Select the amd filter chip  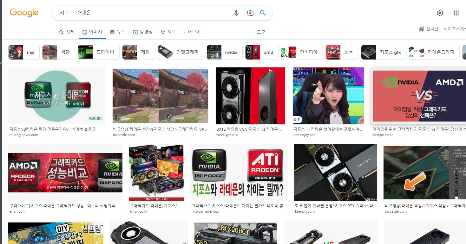(262, 52)
